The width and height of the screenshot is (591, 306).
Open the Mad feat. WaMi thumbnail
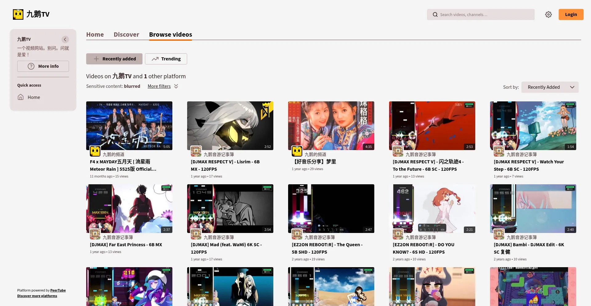tap(230, 209)
